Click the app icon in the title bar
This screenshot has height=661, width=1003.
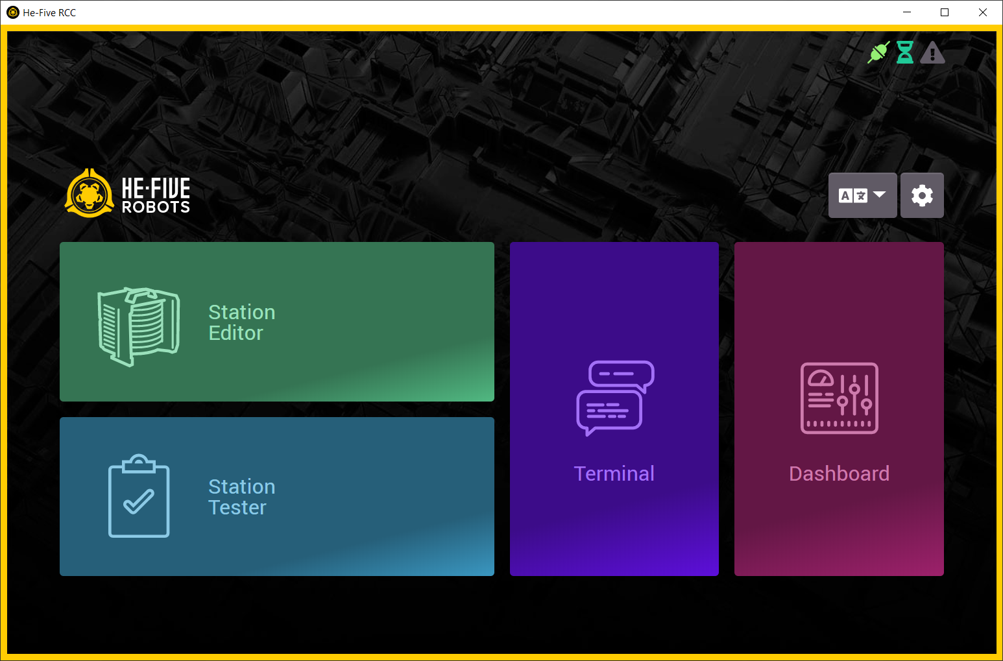click(x=12, y=12)
